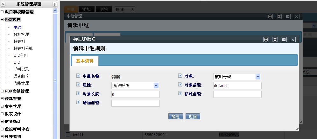The width and height of the screenshot is (317, 139).
Task: Tick the checkbox for row test11
Action: pos(67,135)
